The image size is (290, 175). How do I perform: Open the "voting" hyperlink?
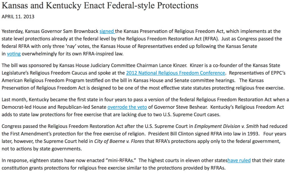click(x=14, y=53)
